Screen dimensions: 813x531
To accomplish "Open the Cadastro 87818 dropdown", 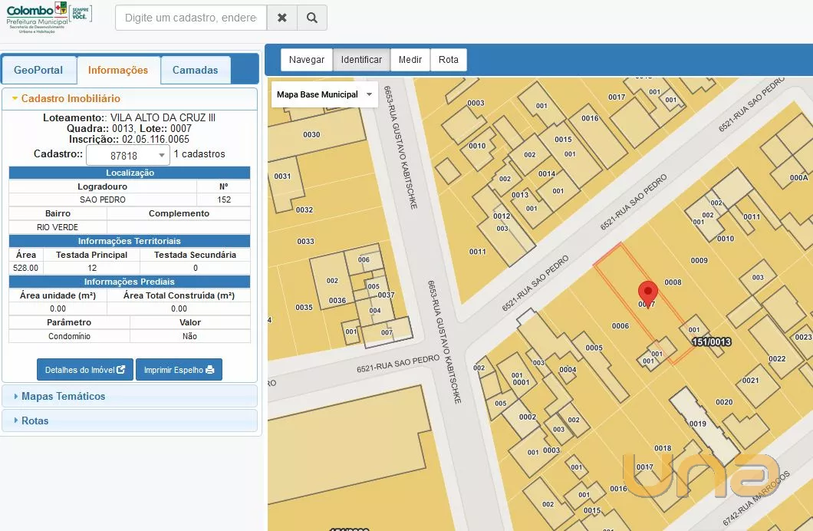I will point(127,155).
